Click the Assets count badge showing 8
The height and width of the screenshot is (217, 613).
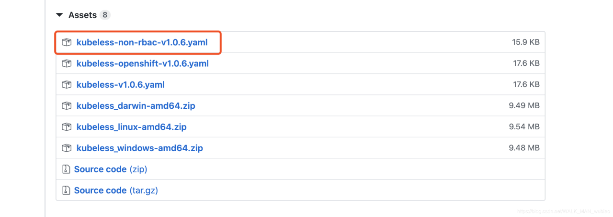point(105,15)
